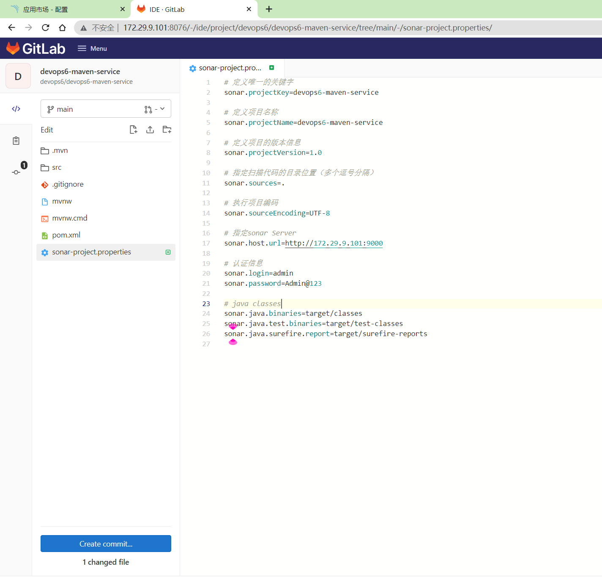Open the merge request dropdown chevron
The image size is (602, 577).
tap(162, 109)
